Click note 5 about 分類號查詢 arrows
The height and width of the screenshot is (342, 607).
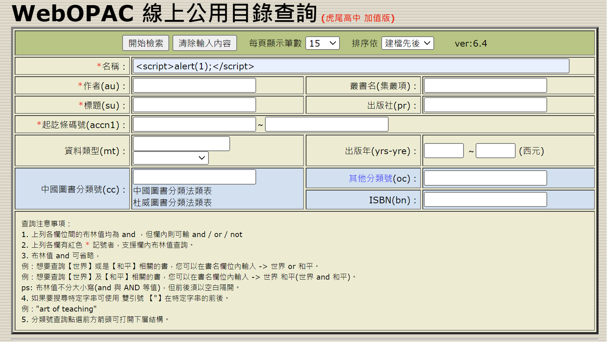pyautogui.click(x=95, y=320)
